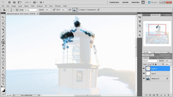Select the Pattern Stamp tool in toolbox
Image resolution: width=173 pixels, height=97 pixels.
(x=3, y=43)
